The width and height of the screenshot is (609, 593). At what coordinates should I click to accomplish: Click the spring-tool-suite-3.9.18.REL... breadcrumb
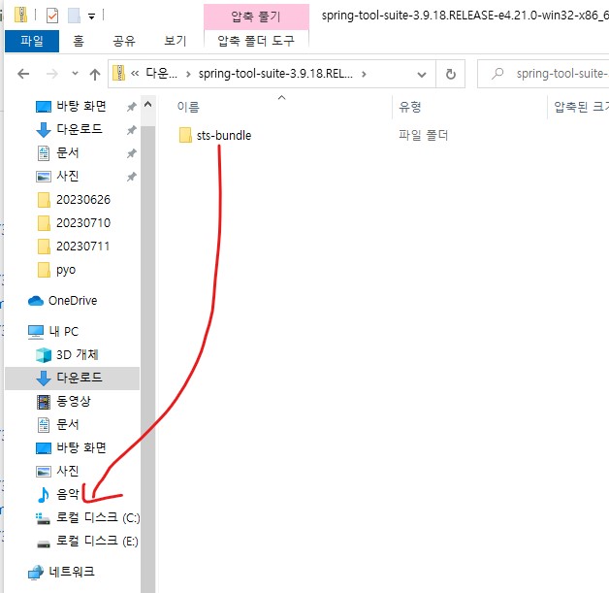coord(275,74)
